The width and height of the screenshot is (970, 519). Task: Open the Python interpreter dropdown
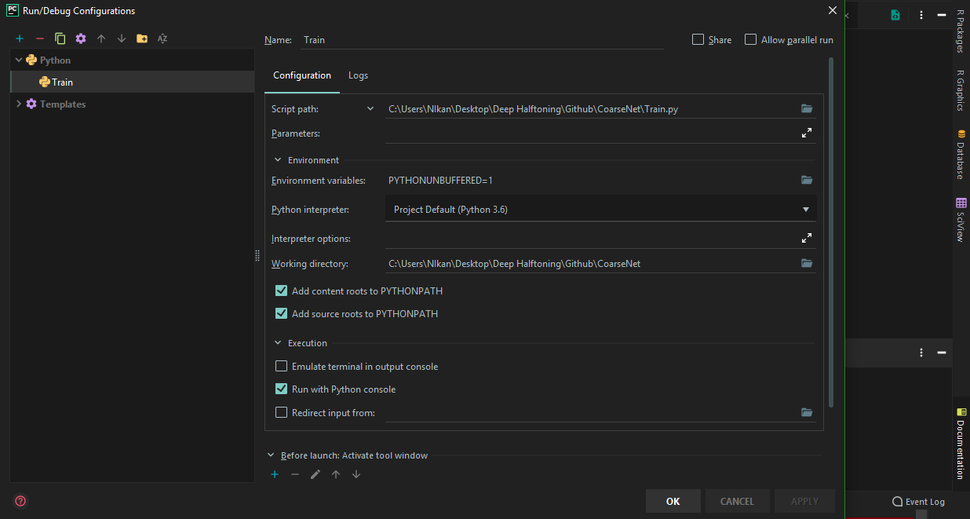click(805, 210)
